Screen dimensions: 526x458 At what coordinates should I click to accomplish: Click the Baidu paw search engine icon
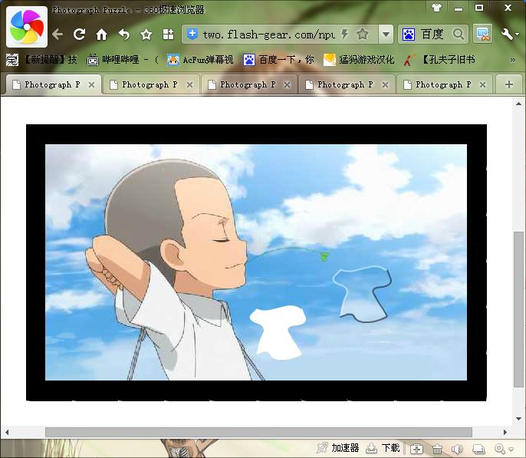[x=409, y=35]
